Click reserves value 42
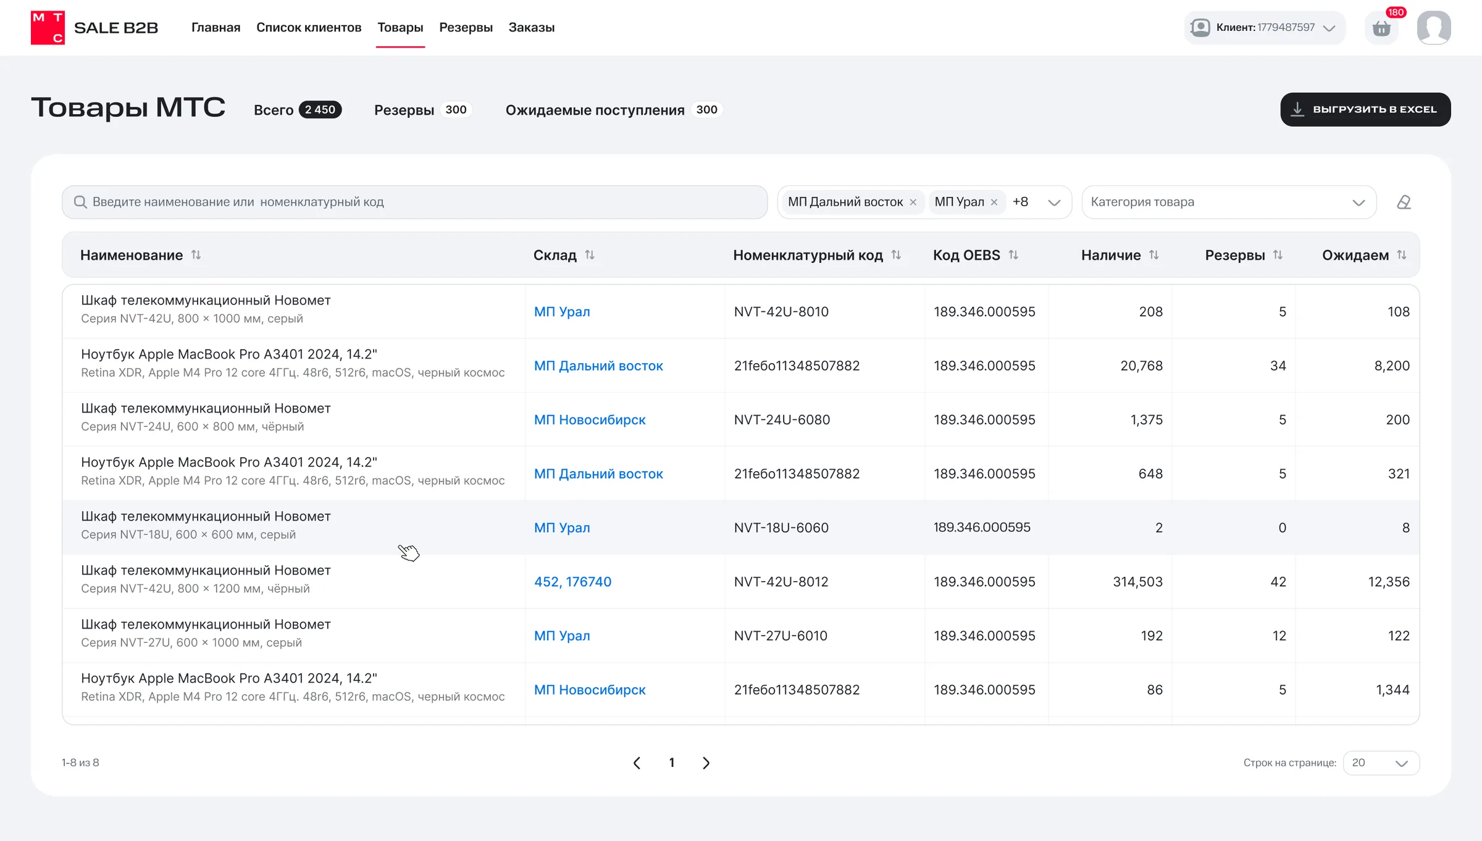This screenshot has height=841, width=1482. [x=1278, y=582]
